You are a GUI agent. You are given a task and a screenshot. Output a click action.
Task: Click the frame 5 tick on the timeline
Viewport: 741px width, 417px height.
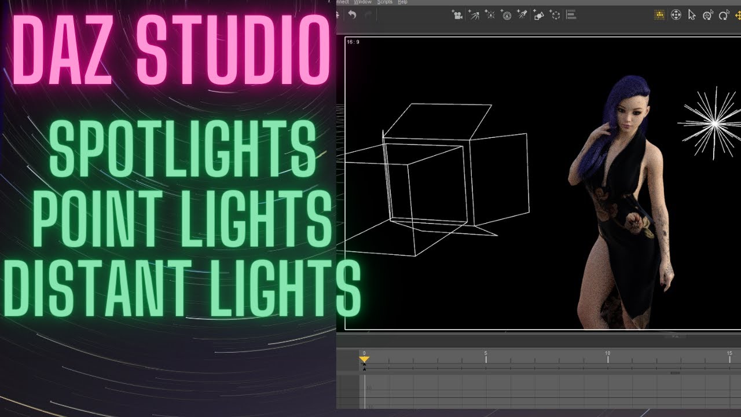486,358
